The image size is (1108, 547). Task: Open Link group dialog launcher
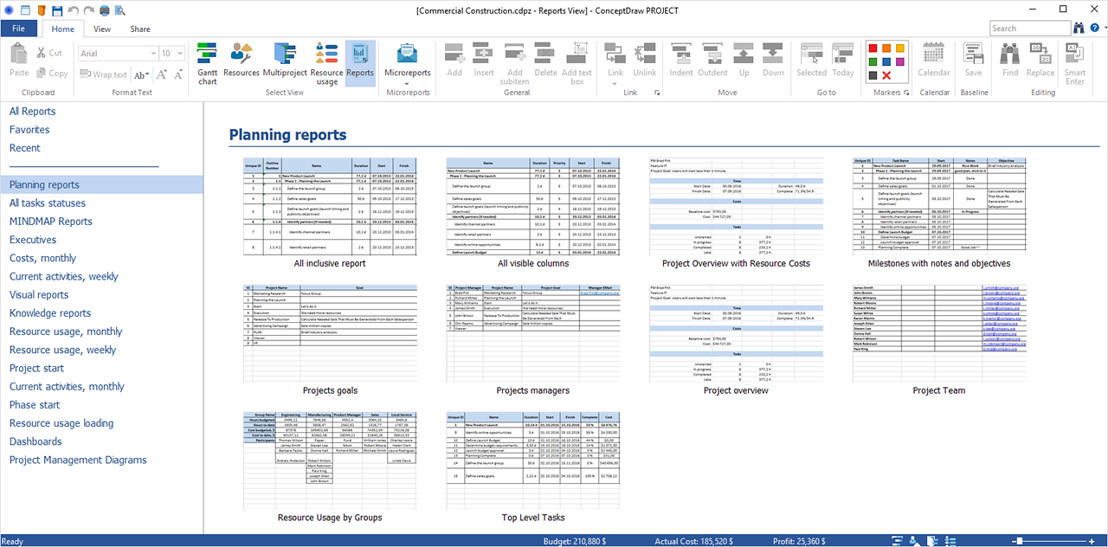(x=656, y=93)
